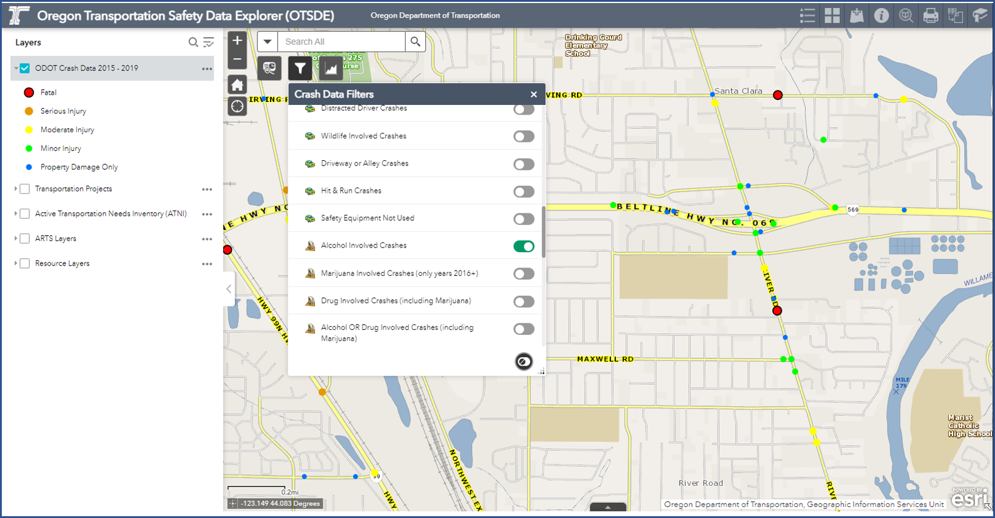Screen dimensions: 995x518
Task: Click the coordinates readout button
Action: [233, 503]
